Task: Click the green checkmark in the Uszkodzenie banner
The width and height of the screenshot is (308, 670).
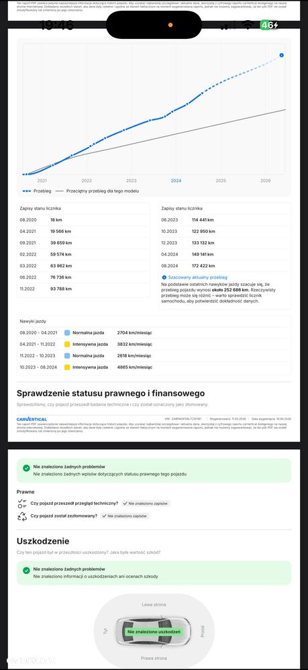Action: coord(26,571)
